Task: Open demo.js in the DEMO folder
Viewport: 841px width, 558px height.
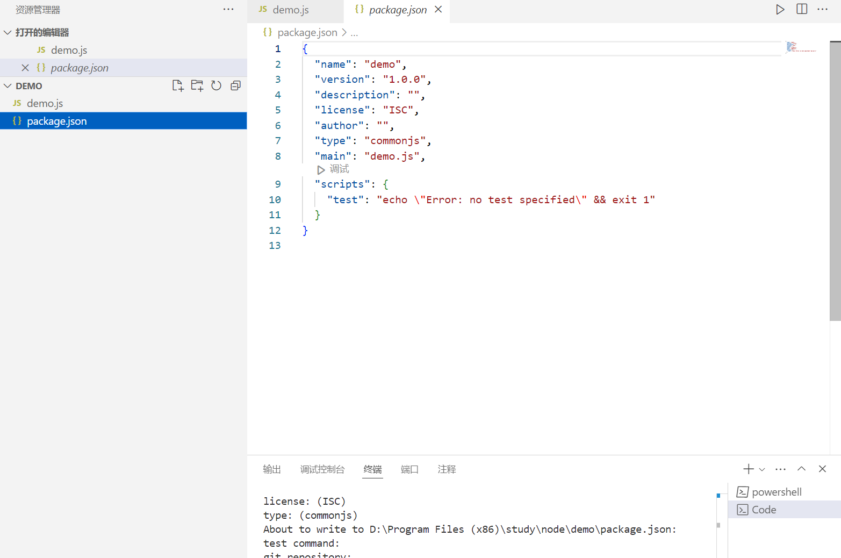Action: pyautogui.click(x=124, y=103)
